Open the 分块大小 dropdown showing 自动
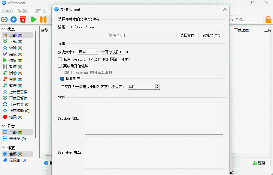Image resolution: width=273 pixels, height=175 pixels. (x=88, y=51)
